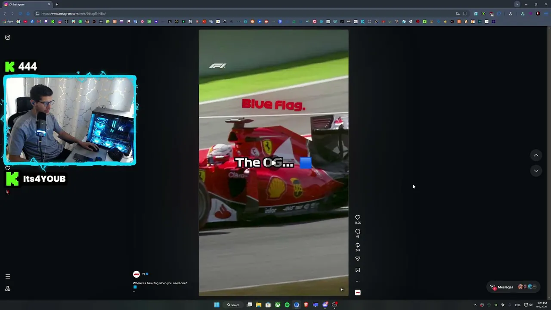Viewport: 551px width, 310px height.
Task: Open the taskbar Search box
Action: tap(234, 305)
